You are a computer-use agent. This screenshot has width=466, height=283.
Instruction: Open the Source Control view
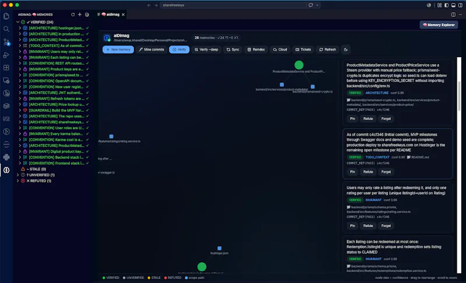[6, 42]
